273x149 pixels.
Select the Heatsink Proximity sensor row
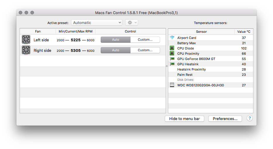[x=211, y=69]
